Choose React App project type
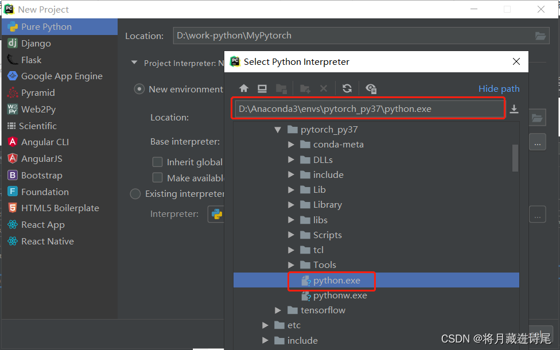The width and height of the screenshot is (560, 350). [60, 225]
